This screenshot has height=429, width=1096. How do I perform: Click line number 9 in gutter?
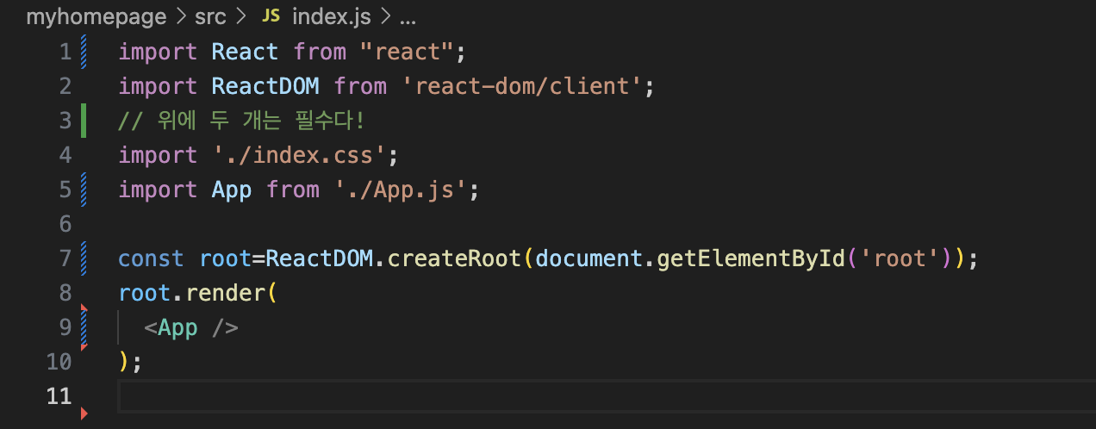65,327
